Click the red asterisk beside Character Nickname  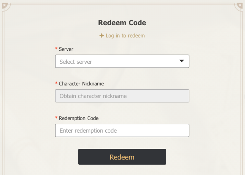coord(56,84)
